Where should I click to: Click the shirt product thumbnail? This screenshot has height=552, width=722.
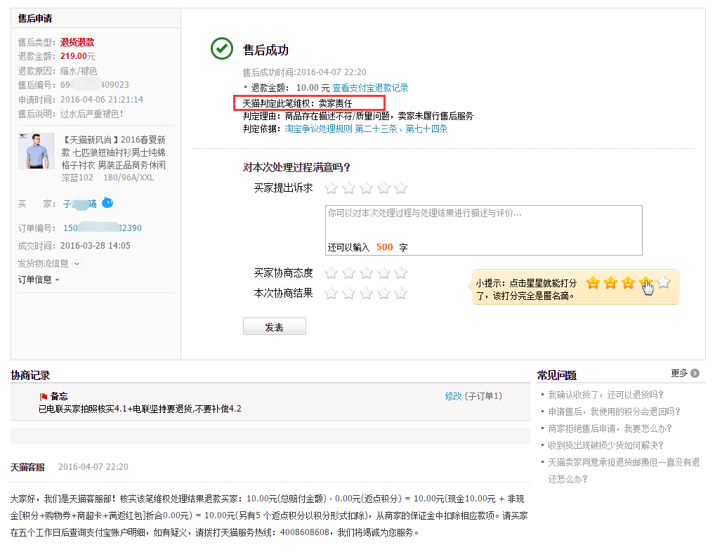point(37,151)
